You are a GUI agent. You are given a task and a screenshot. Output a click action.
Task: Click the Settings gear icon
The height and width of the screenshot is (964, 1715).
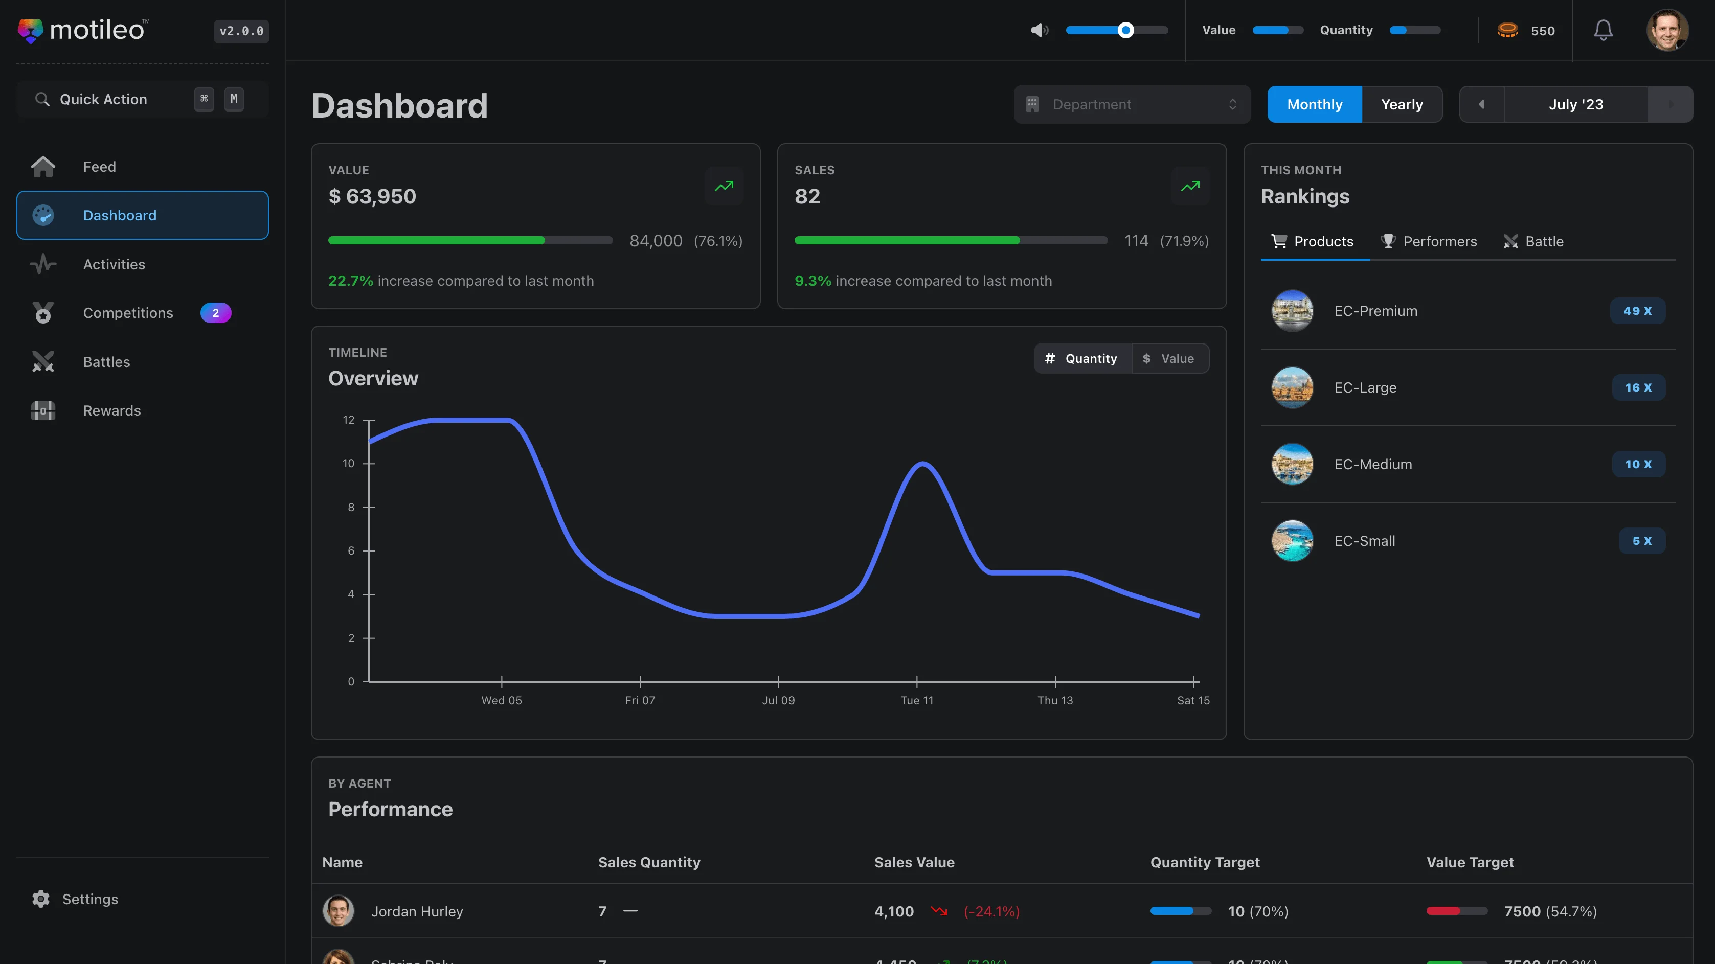click(41, 899)
